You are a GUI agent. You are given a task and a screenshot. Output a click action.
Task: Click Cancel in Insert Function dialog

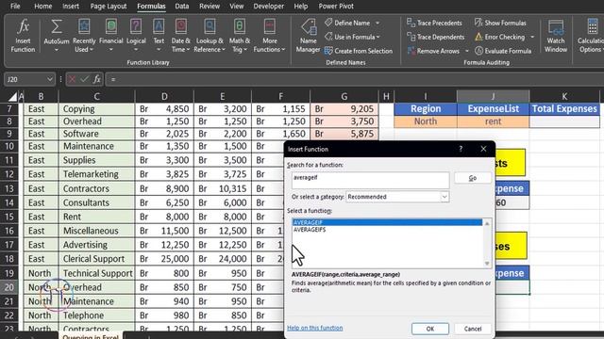[473, 329]
